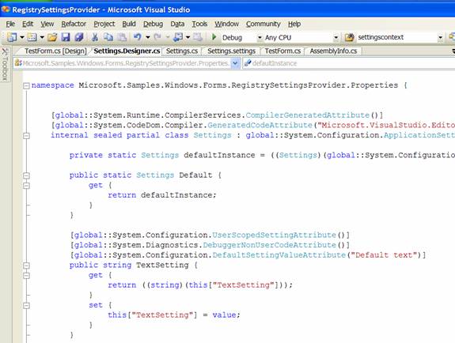Click the Save All icon
This screenshot has height=343, width=455.
(78, 37)
